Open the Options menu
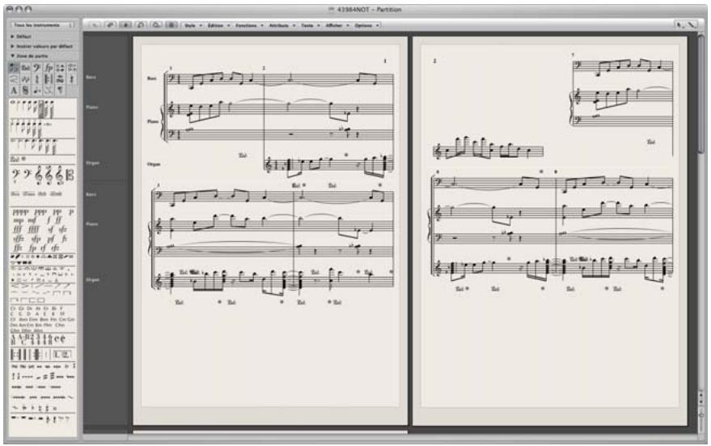This screenshot has width=711, height=446. click(x=366, y=25)
